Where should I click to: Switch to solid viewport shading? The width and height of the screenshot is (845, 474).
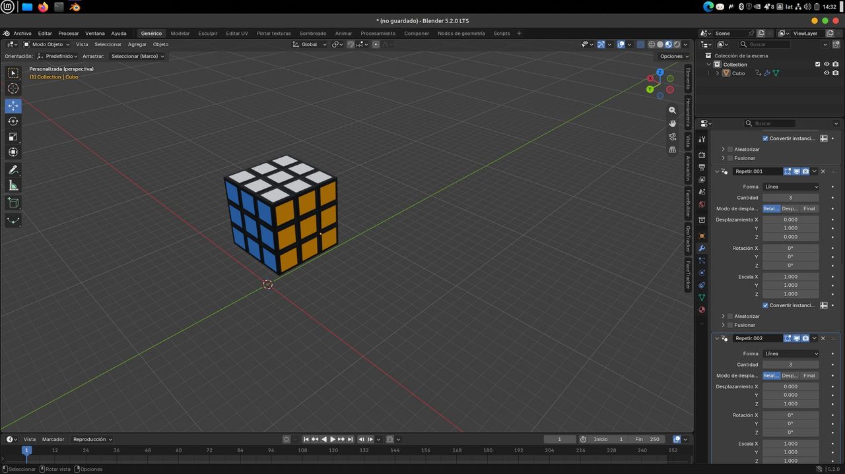(660, 44)
